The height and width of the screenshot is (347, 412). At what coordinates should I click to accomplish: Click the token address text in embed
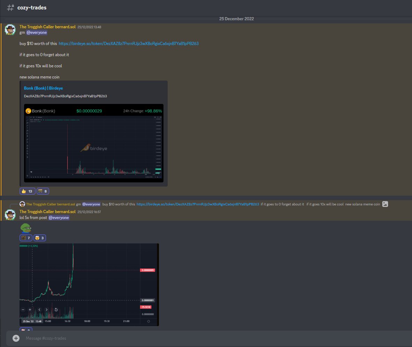(x=66, y=96)
